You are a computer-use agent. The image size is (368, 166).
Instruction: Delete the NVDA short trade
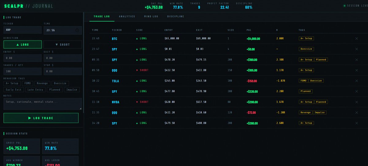[356, 102]
